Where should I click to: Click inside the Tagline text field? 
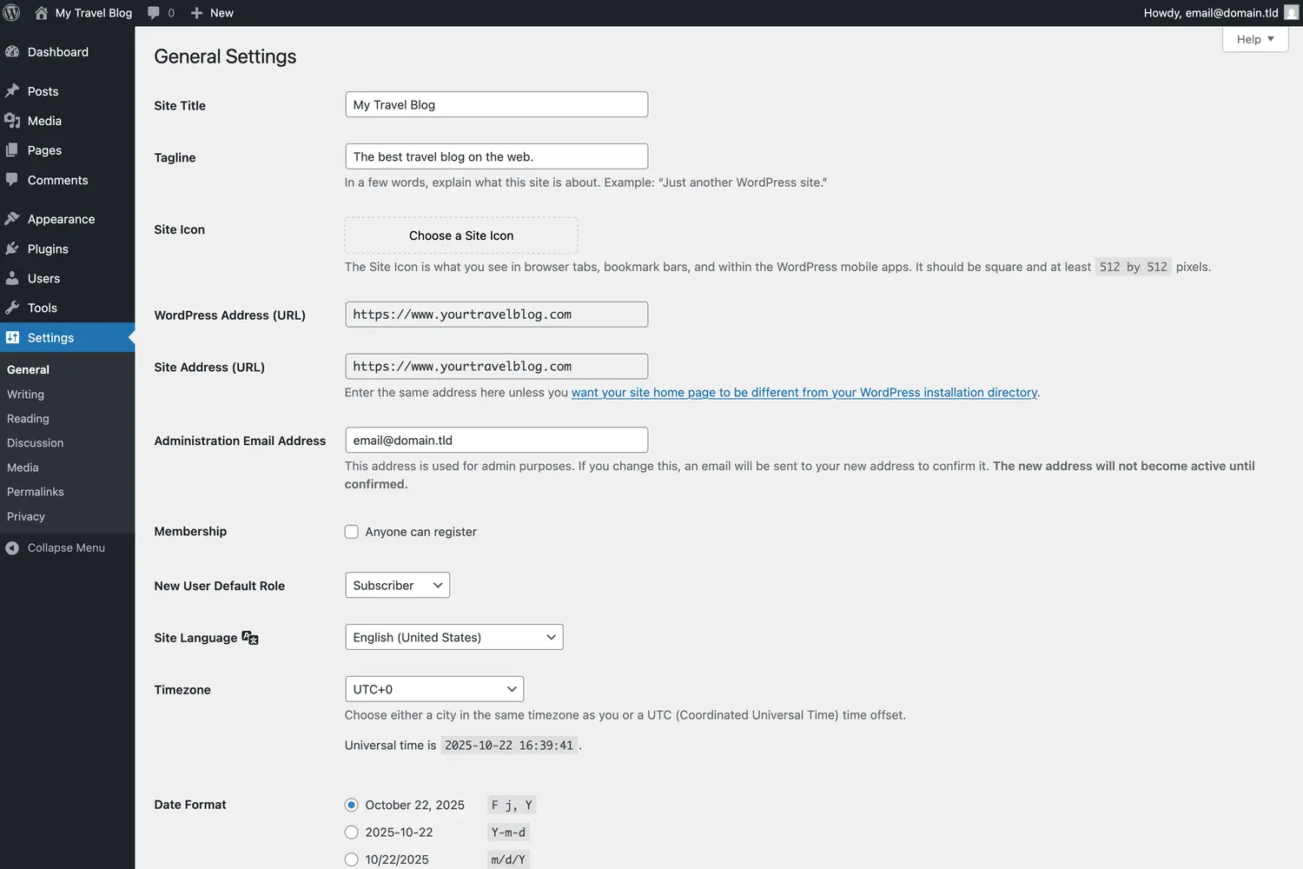pyautogui.click(x=495, y=156)
